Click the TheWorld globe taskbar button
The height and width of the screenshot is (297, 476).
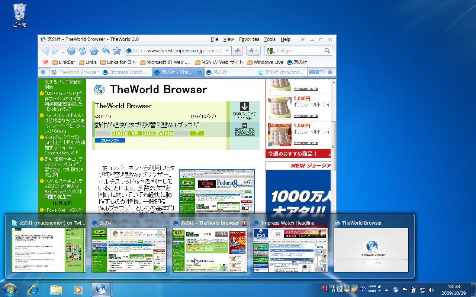100,290
